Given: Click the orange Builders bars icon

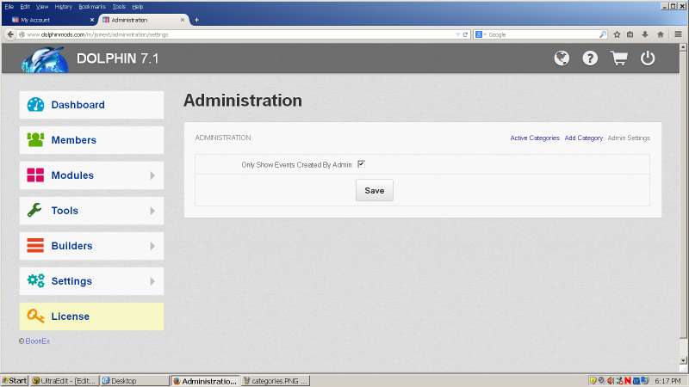Looking at the screenshot, I should pos(35,246).
